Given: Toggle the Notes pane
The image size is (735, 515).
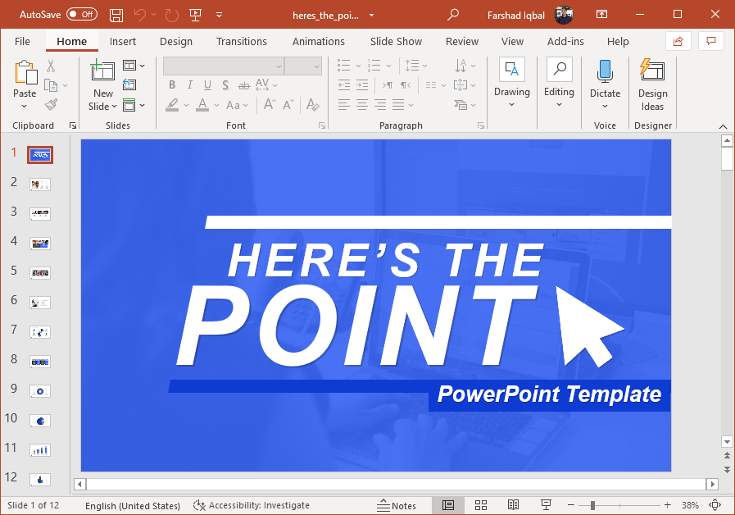Looking at the screenshot, I should (397, 505).
